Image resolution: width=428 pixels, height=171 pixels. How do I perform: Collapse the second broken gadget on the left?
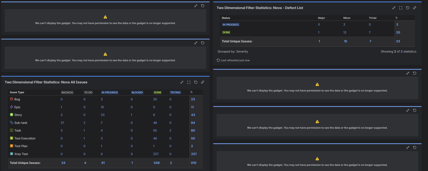click(196, 43)
